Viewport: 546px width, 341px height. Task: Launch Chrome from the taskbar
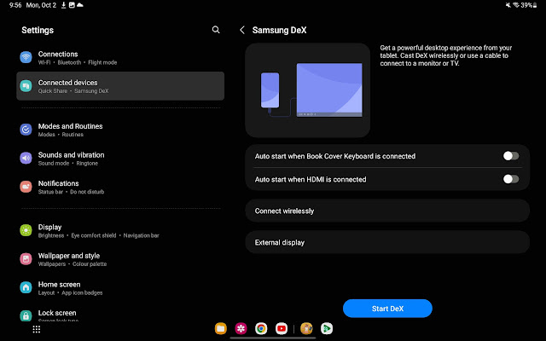click(261, 328)
